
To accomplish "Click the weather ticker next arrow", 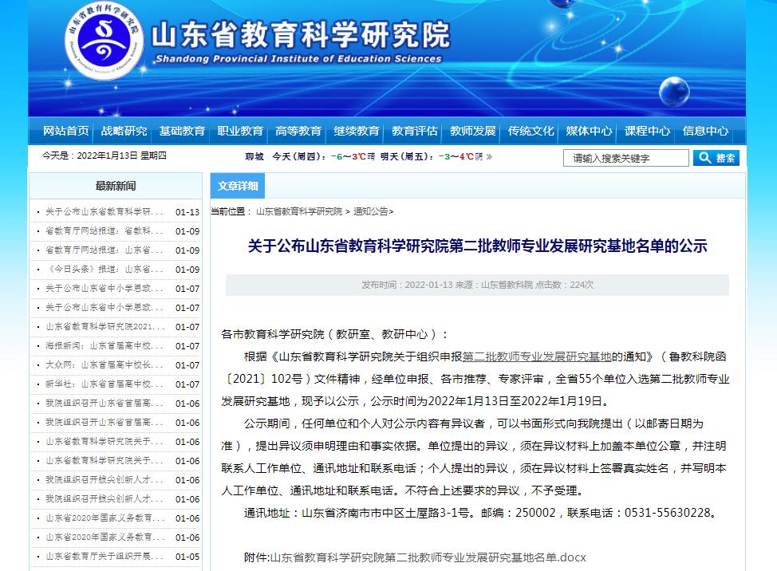I will point(489,157).
